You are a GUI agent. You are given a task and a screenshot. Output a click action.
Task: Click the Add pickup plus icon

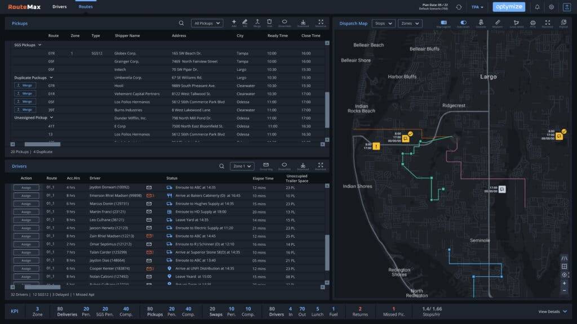click(234, 23)
